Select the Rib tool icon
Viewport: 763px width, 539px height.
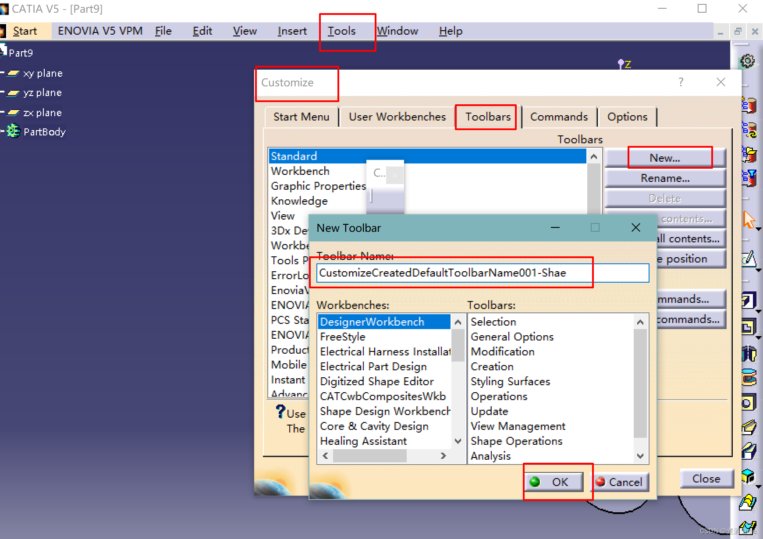coord(749,427)
